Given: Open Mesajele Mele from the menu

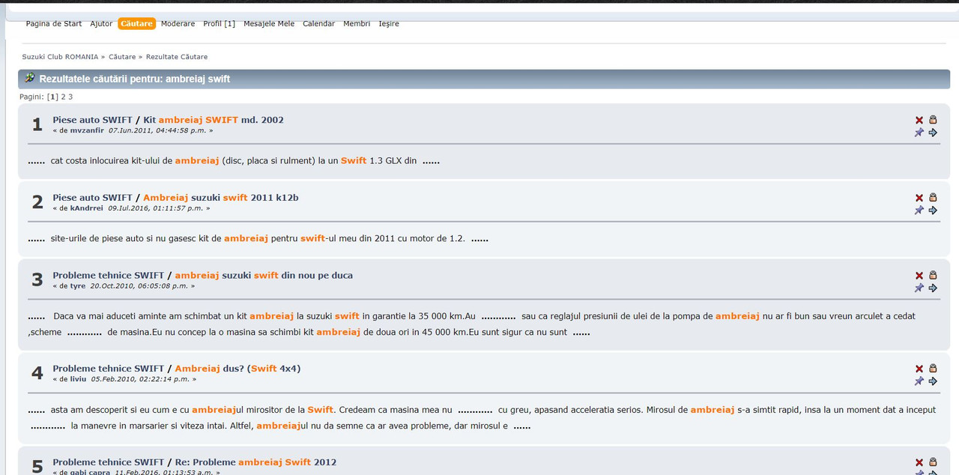Looking at the screenshot, I should coord(269,24).
